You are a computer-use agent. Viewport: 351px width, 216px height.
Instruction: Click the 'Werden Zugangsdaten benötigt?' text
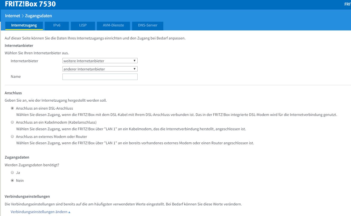[x=32, y=165]
